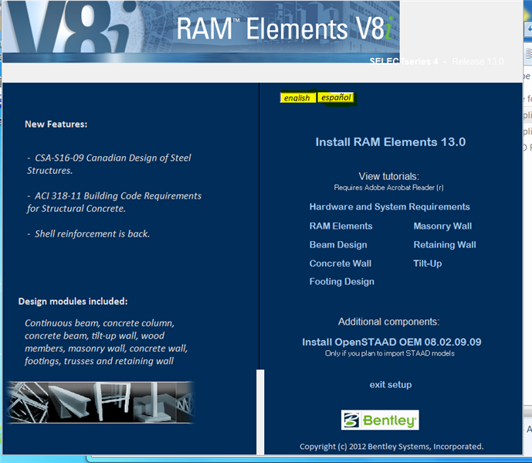Click the ACI 318-11 Building Code text
This screenshot has width=532, height=463.
coord(114,202)
